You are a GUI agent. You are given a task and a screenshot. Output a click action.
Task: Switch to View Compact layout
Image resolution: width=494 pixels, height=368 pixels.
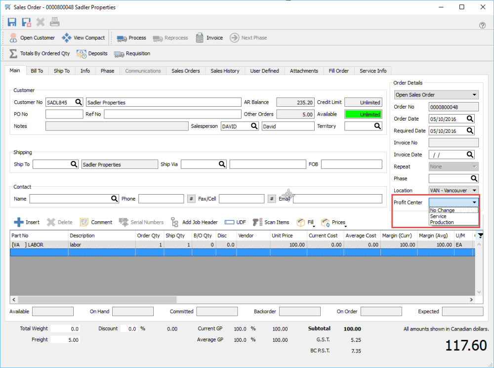pyautogui.click(x=83, y=38)
